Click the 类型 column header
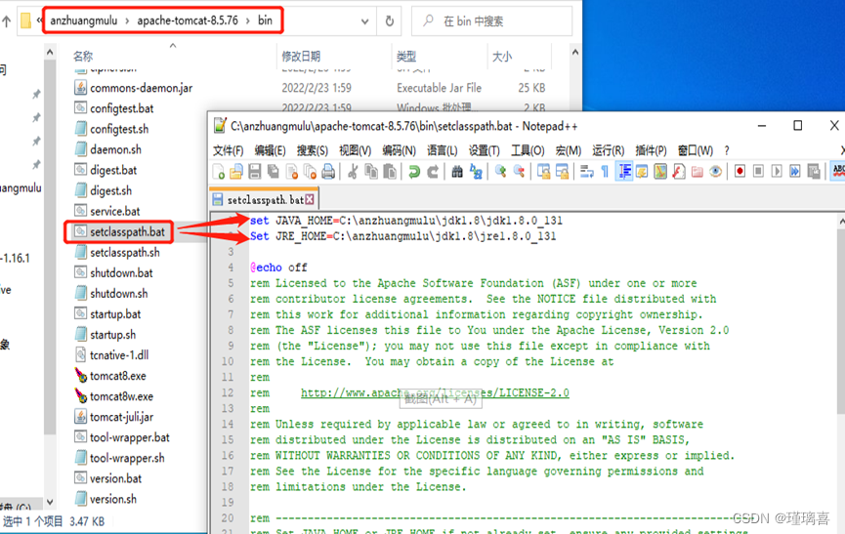 tap(405, 56)
